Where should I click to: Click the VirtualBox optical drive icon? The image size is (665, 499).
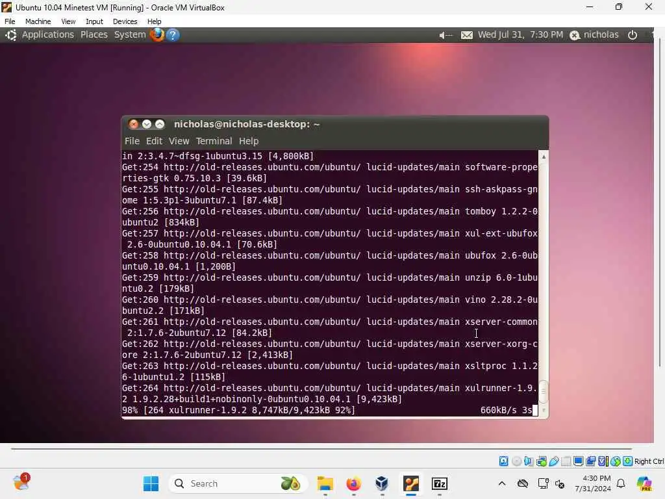point(516,461)
